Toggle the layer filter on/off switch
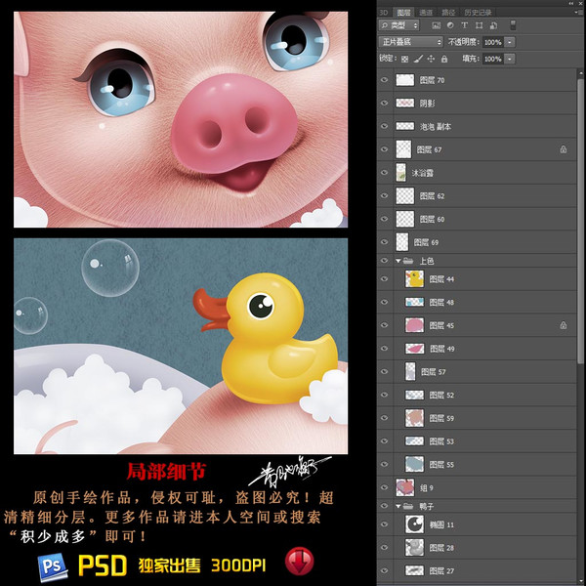Viewport: 586px width, 586px height. [x=513, y=25]
